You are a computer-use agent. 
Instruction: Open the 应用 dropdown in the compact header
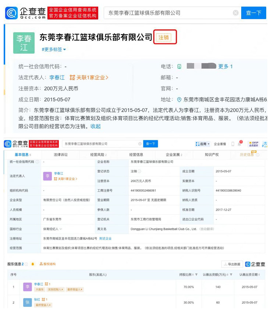pos(203,144)
